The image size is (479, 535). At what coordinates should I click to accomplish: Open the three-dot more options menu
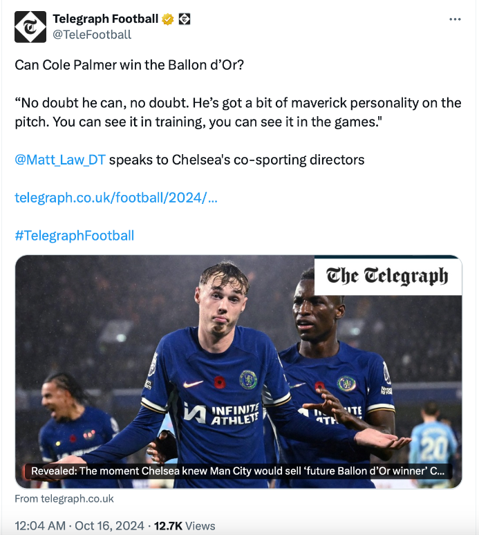coord(455,19)
